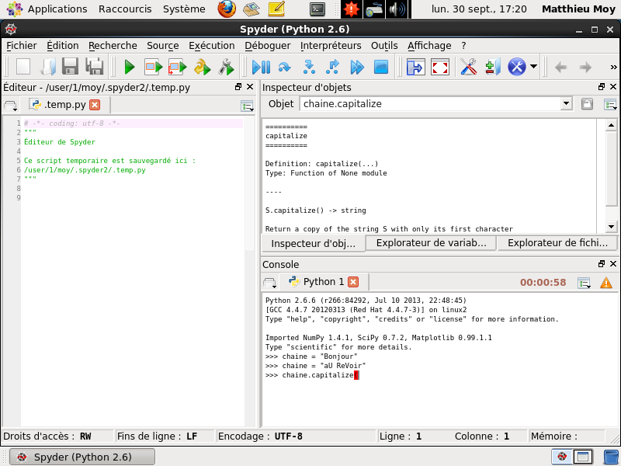Click the plain green Run arrow
Screen dimensions: 621x466
[x=129, y=67]
